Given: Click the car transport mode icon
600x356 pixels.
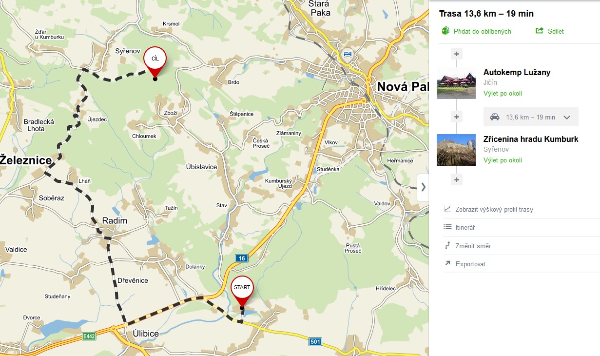Looking at the screenshot, I should 495,117.
